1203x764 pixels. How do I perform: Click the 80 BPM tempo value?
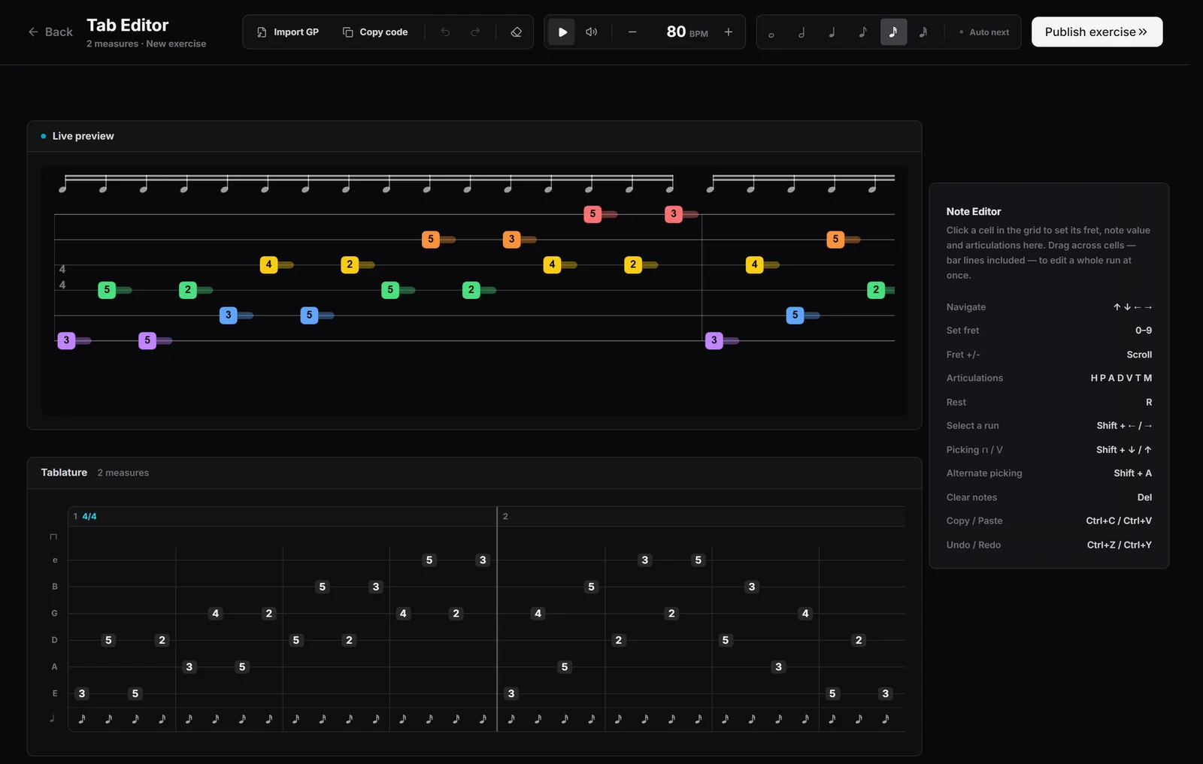coord(686,32)
